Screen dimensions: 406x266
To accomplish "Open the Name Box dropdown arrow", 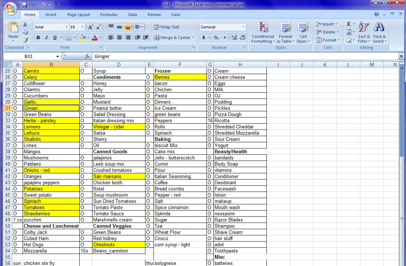I will [57, 57].
